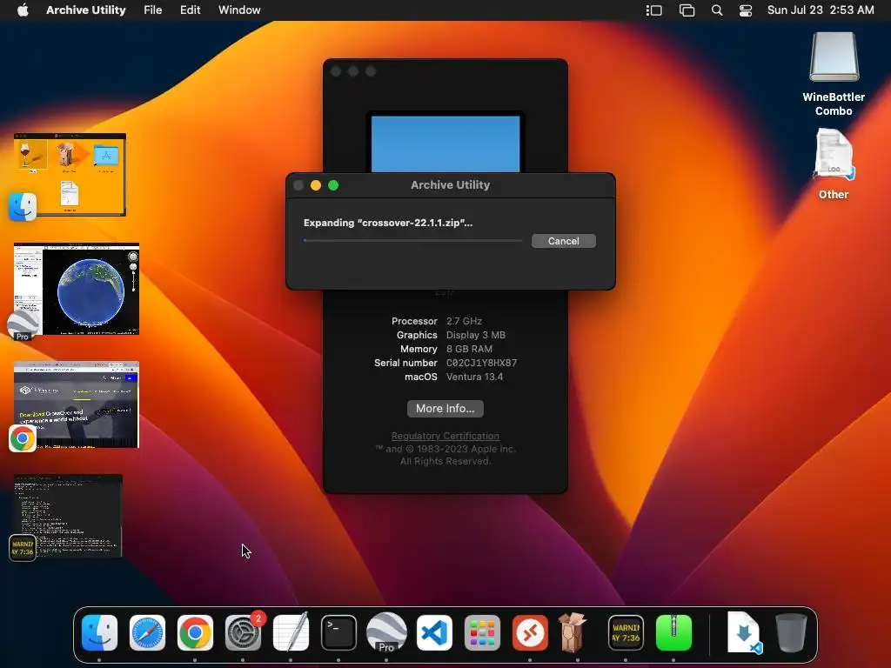Image resolution: width=891 pixels, height=668 pixels.
Task: Open Finder from the Dock
Action: pyautogui.click(x=99, y=633)
